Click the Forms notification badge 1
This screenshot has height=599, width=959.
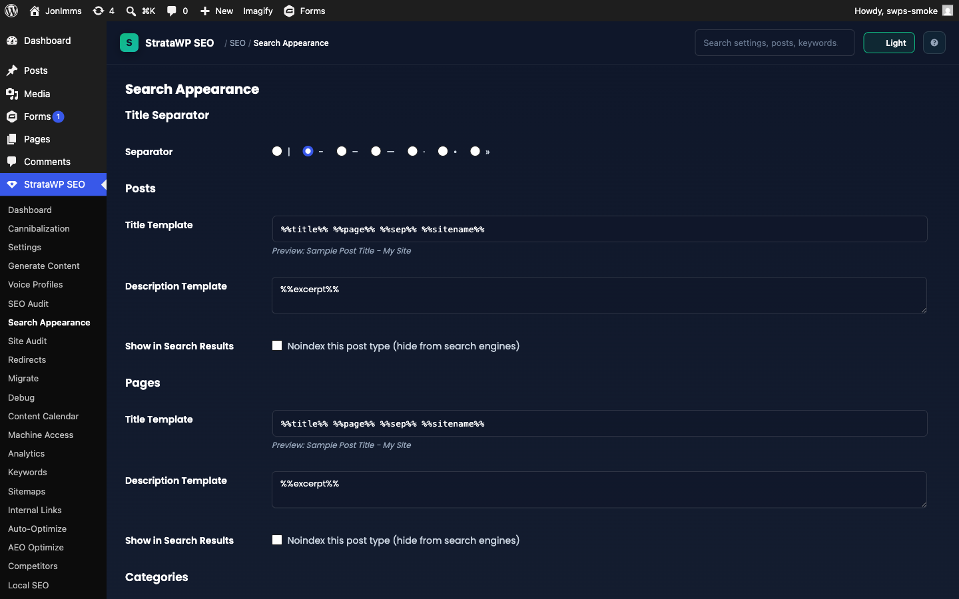coord(59,116)
